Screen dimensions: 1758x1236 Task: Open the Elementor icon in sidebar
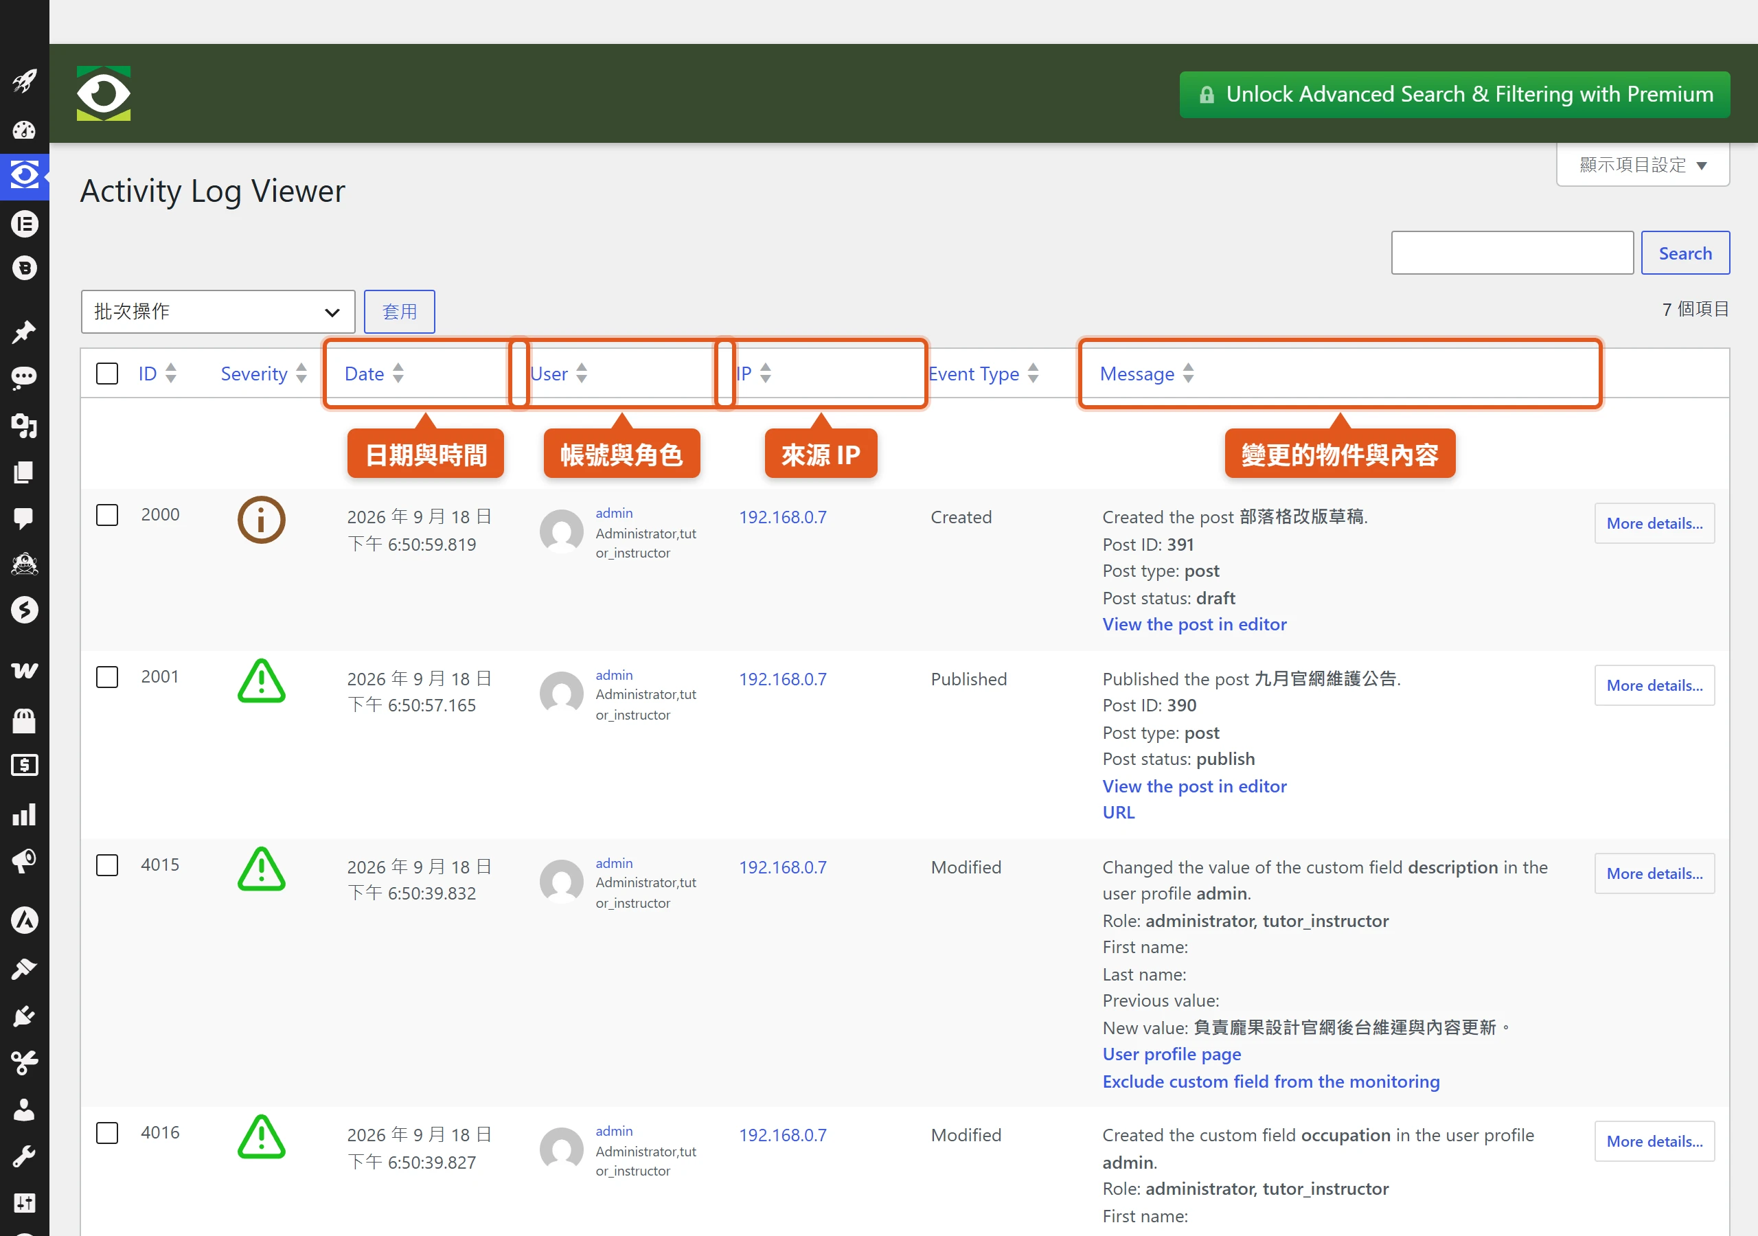coord(25,224)
